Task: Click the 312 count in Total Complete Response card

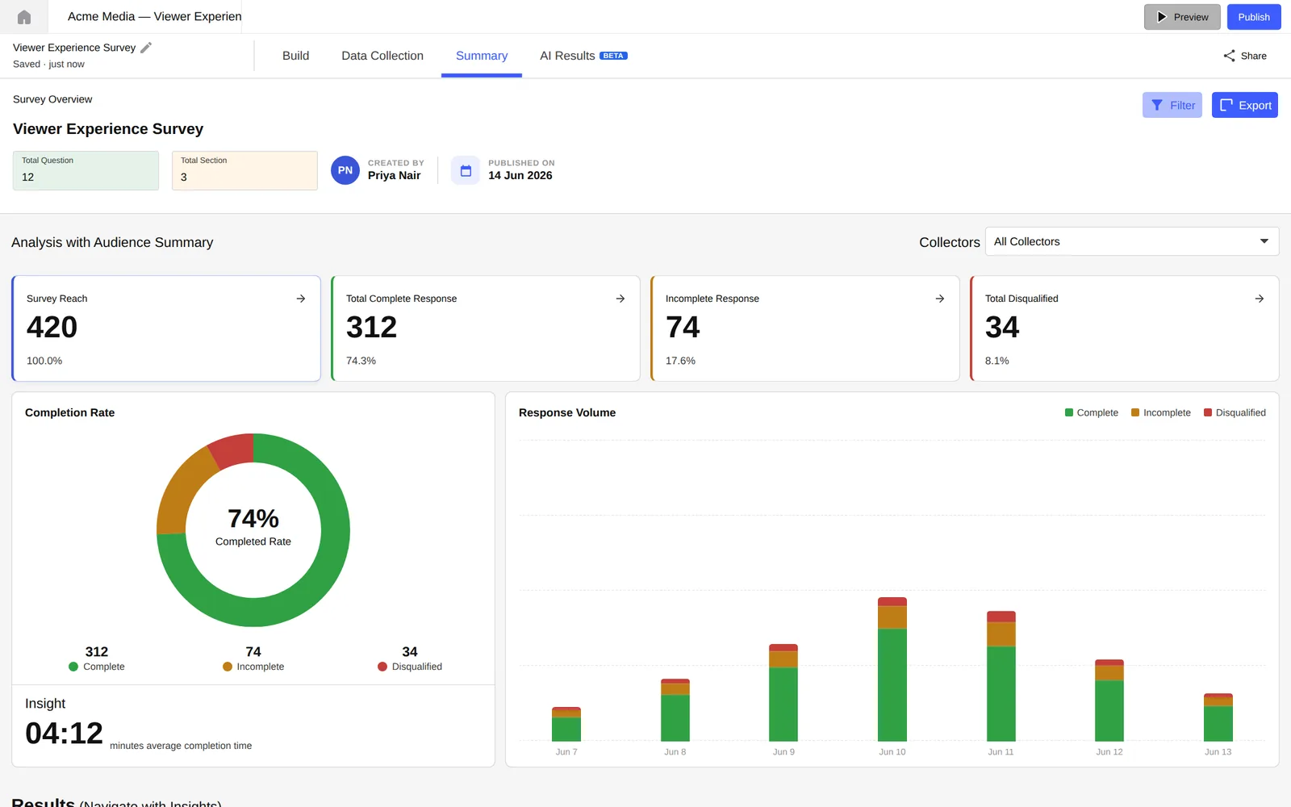Action: (371, 327)
